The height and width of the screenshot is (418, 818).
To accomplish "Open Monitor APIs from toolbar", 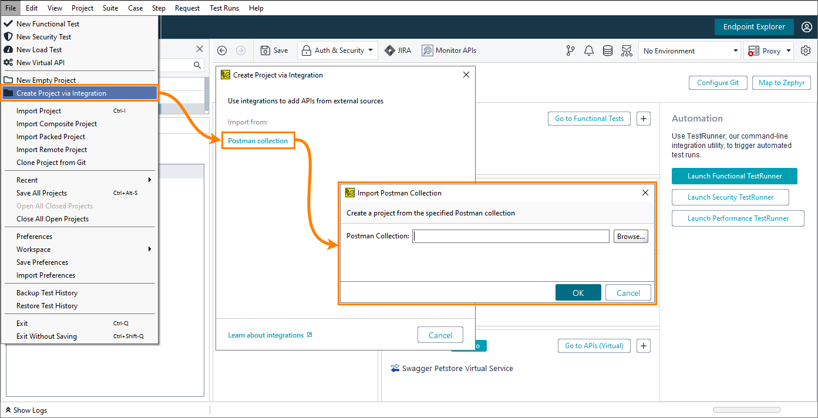I will click(x=449, y=50).
